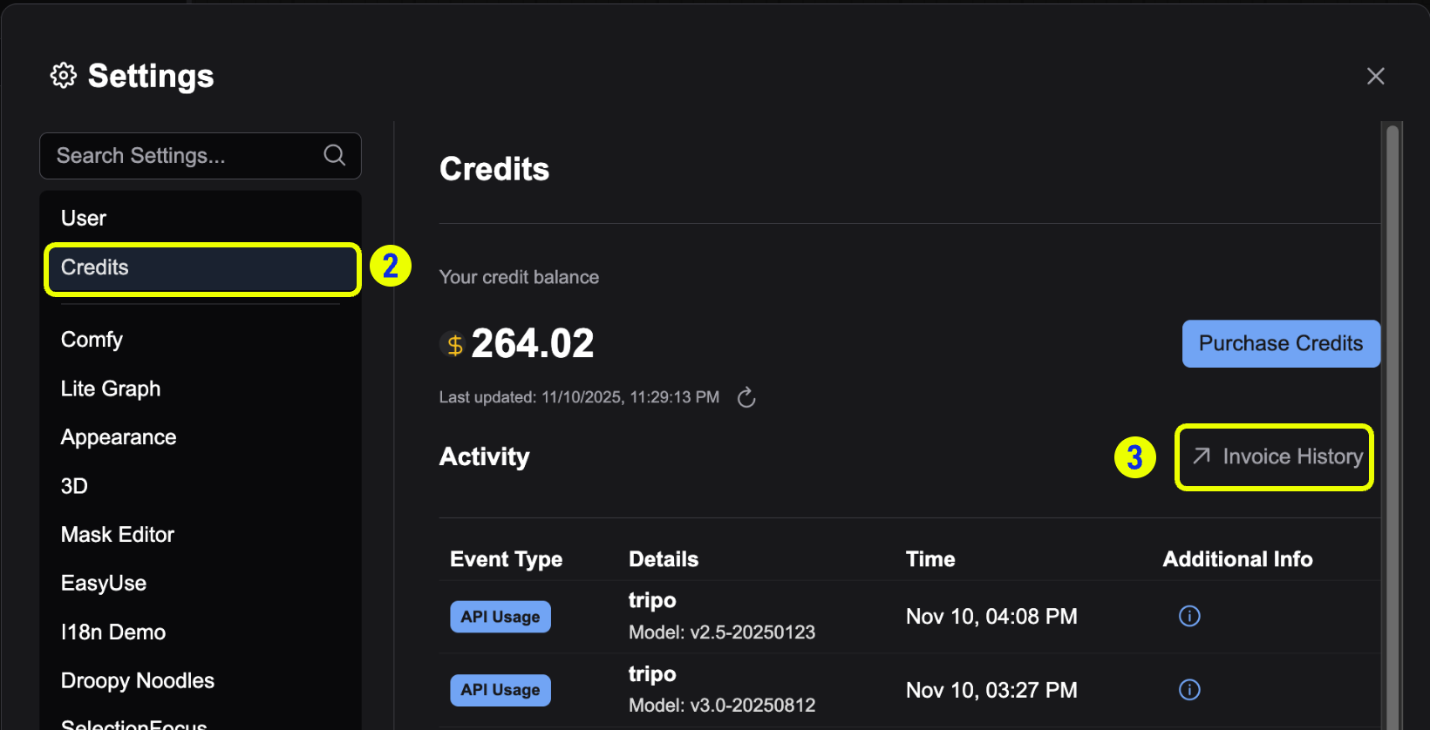Open the Droopy Noodles settings section

tap(137, 680)
